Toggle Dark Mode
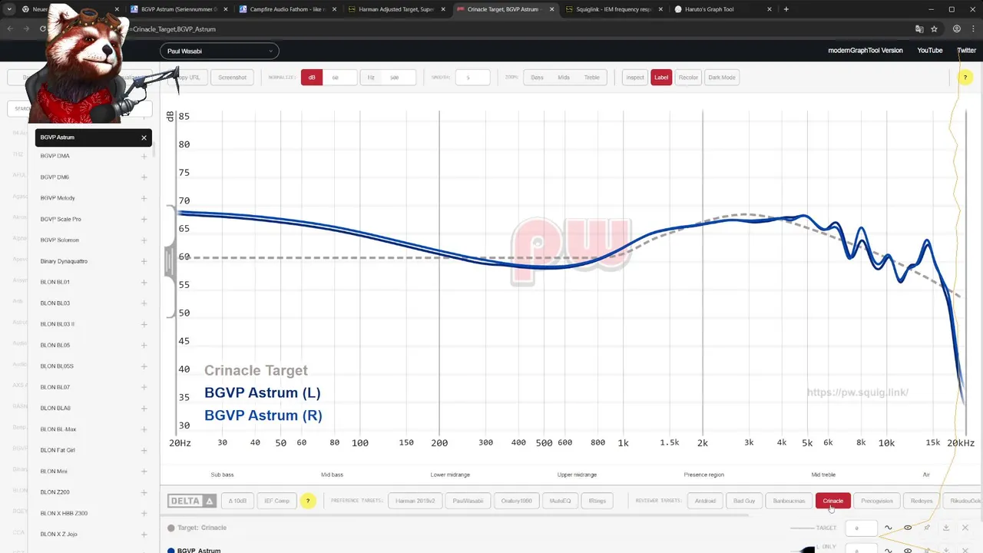The image size is (983, 553). click(x=722, y=78)
